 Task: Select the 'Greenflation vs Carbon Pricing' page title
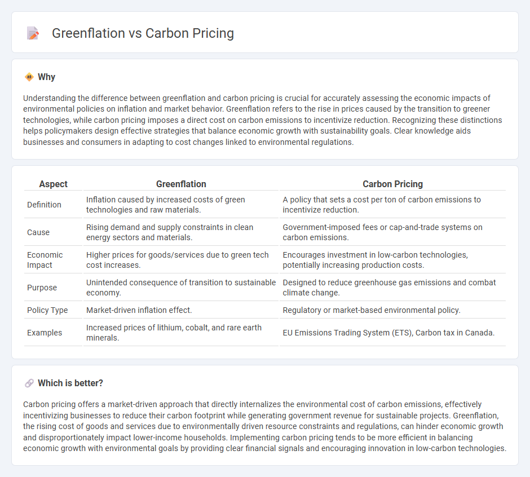coord(143,33)
